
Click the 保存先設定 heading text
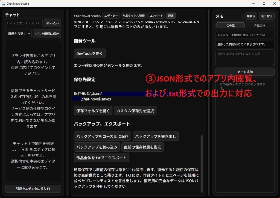click(85, 79)
